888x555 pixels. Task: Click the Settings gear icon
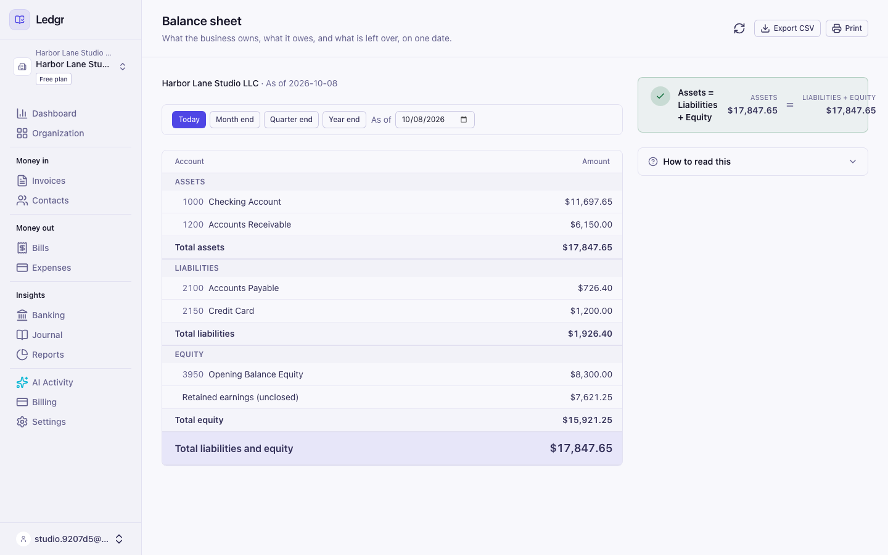[x=22, y=422]
